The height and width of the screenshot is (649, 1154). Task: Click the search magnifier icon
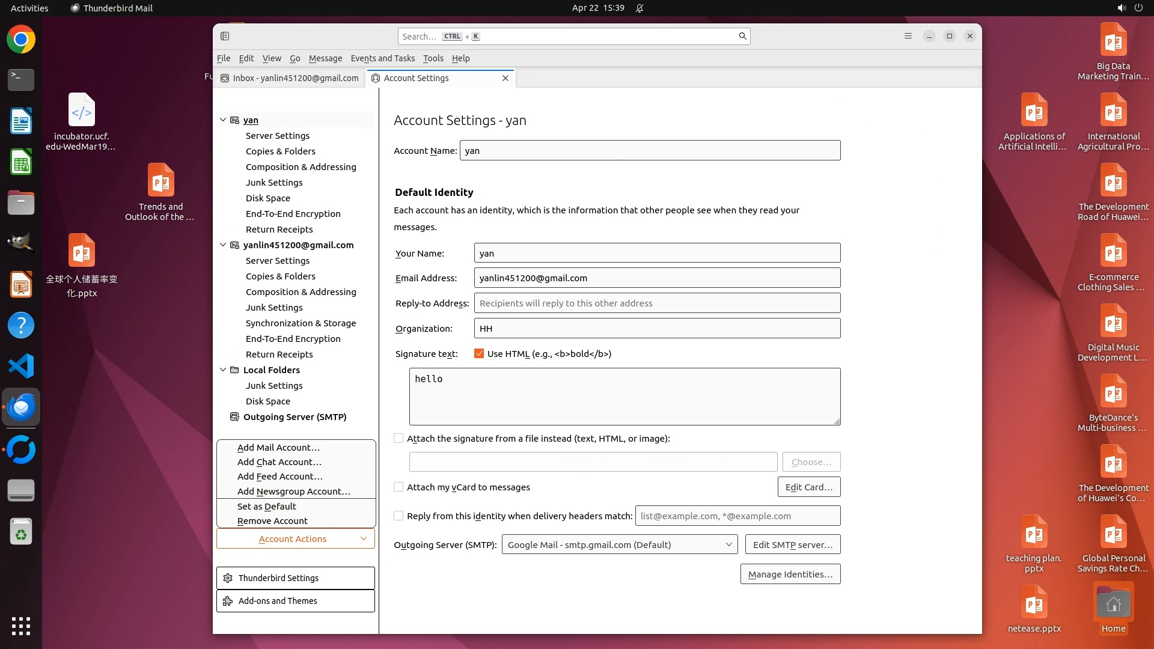(x=742, y=36)
